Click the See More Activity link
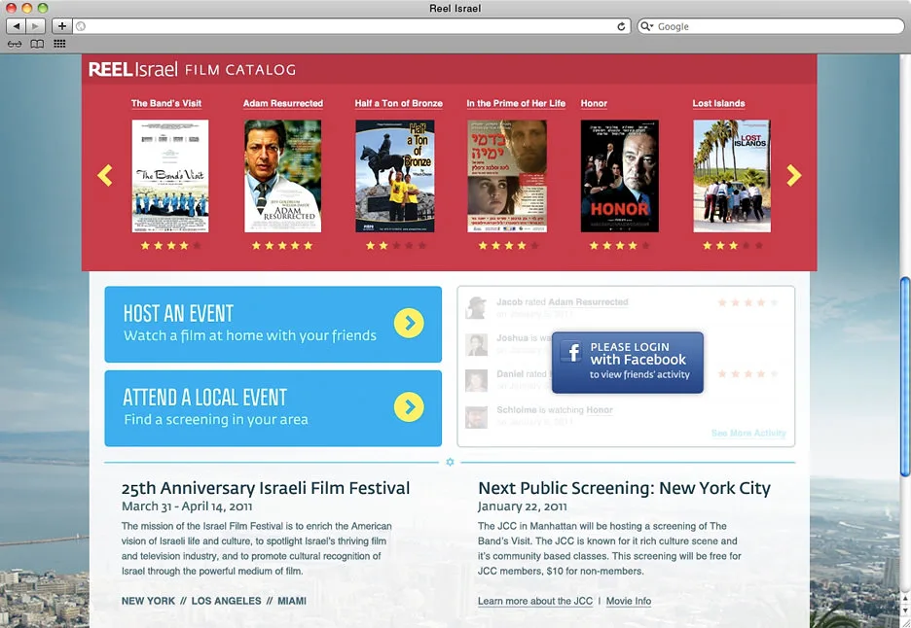Screen dimensions: 911x628 [x=748, y=433]
